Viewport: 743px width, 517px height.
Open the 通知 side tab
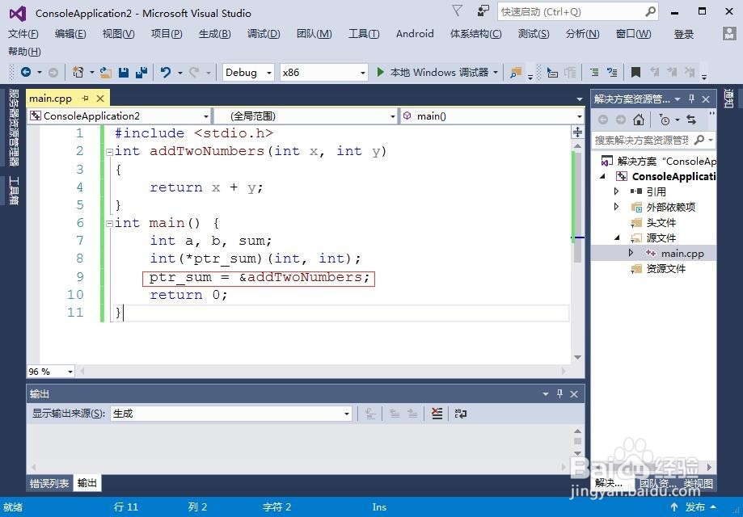tap(728, 99)
